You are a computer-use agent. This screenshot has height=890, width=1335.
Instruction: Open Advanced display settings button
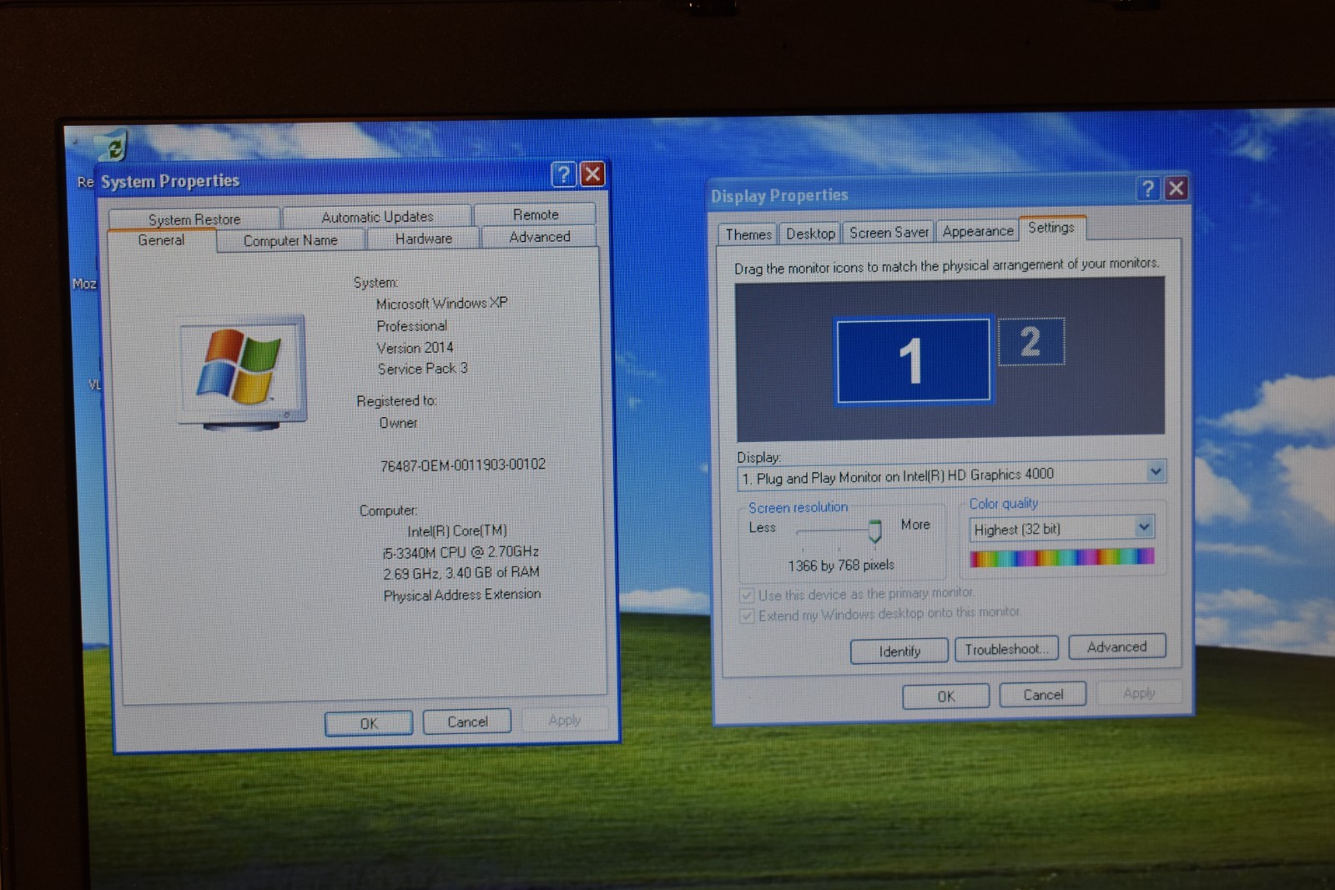(x=1116, y=646)
